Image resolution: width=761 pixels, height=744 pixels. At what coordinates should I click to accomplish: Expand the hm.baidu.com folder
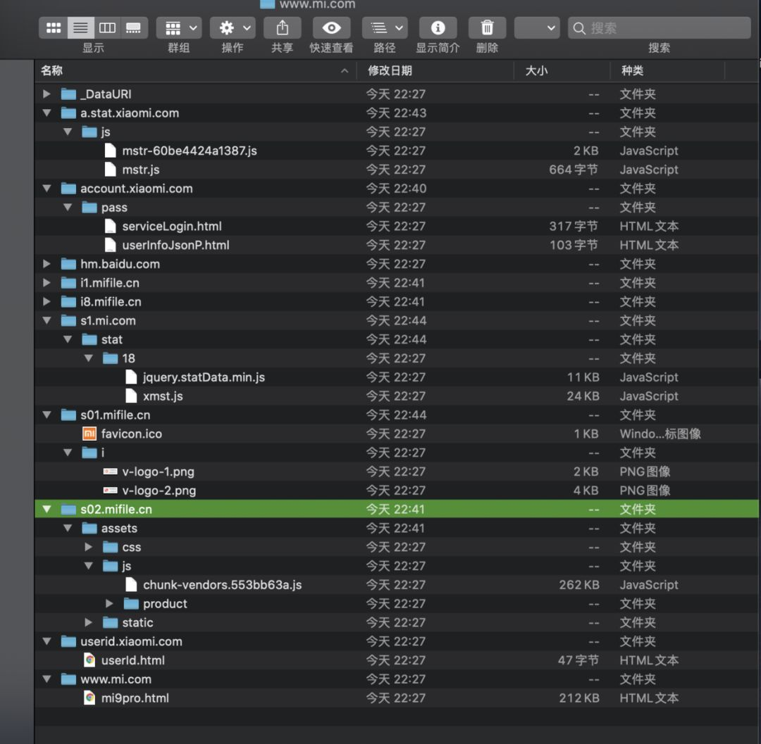click(x=47, y=264)
